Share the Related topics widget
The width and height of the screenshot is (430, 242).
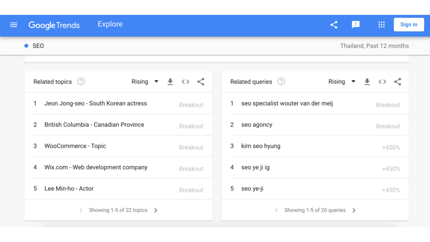click(201, 82)
